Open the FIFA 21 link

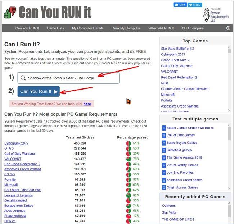click(x=10, y=221)
